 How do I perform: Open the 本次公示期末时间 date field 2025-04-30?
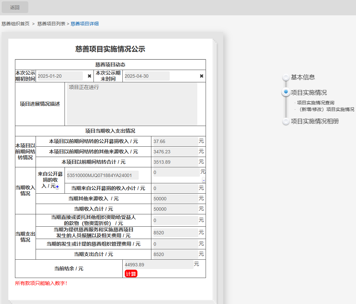click(146, 76)
